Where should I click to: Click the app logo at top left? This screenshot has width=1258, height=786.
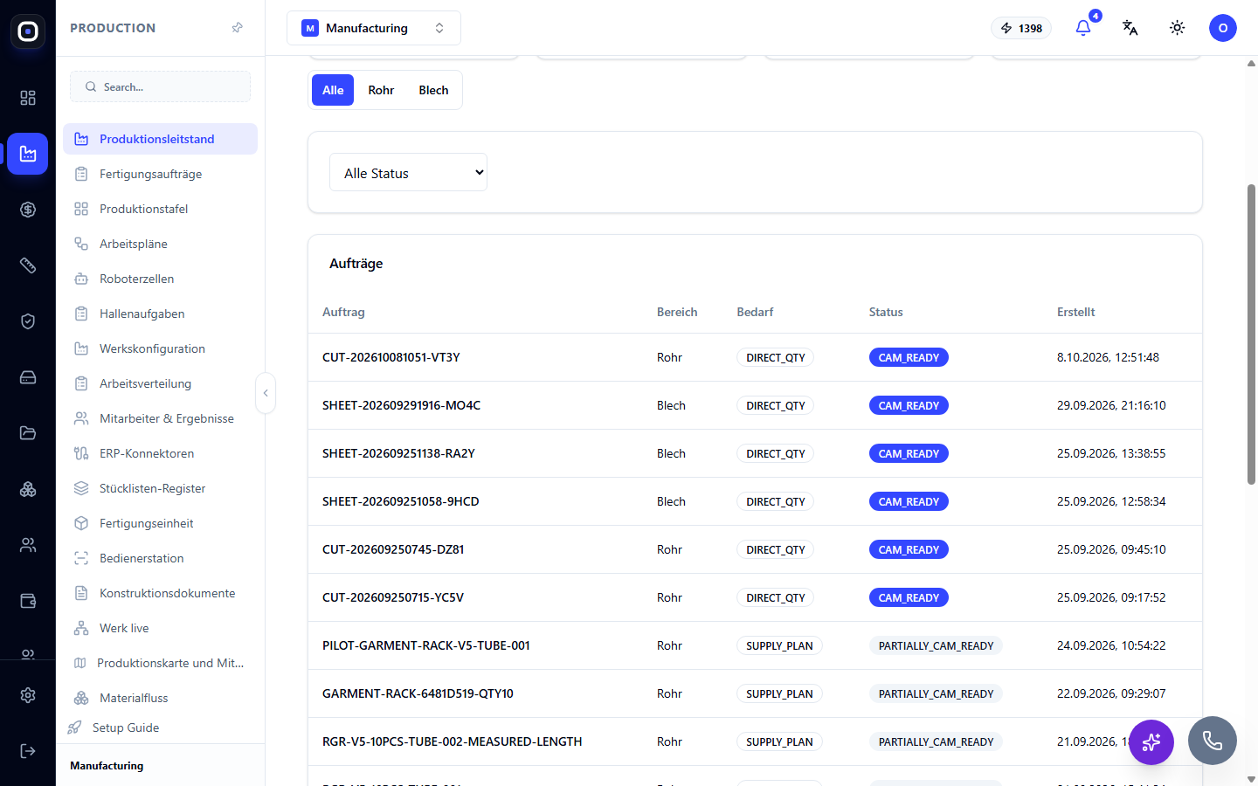[x=28, y=31]
